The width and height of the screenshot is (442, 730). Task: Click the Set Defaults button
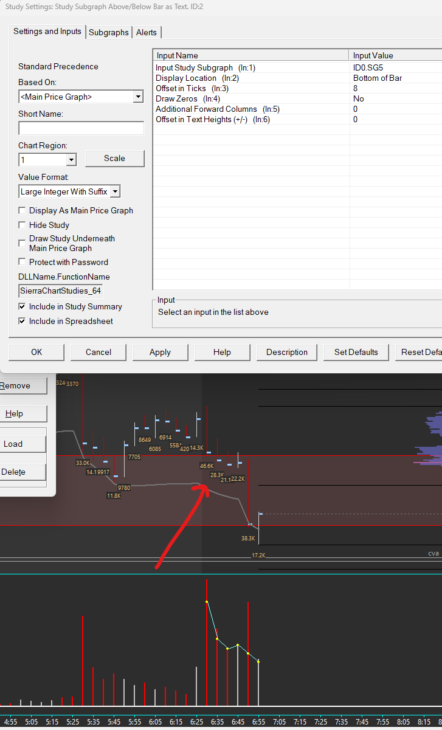pos(356,352)
